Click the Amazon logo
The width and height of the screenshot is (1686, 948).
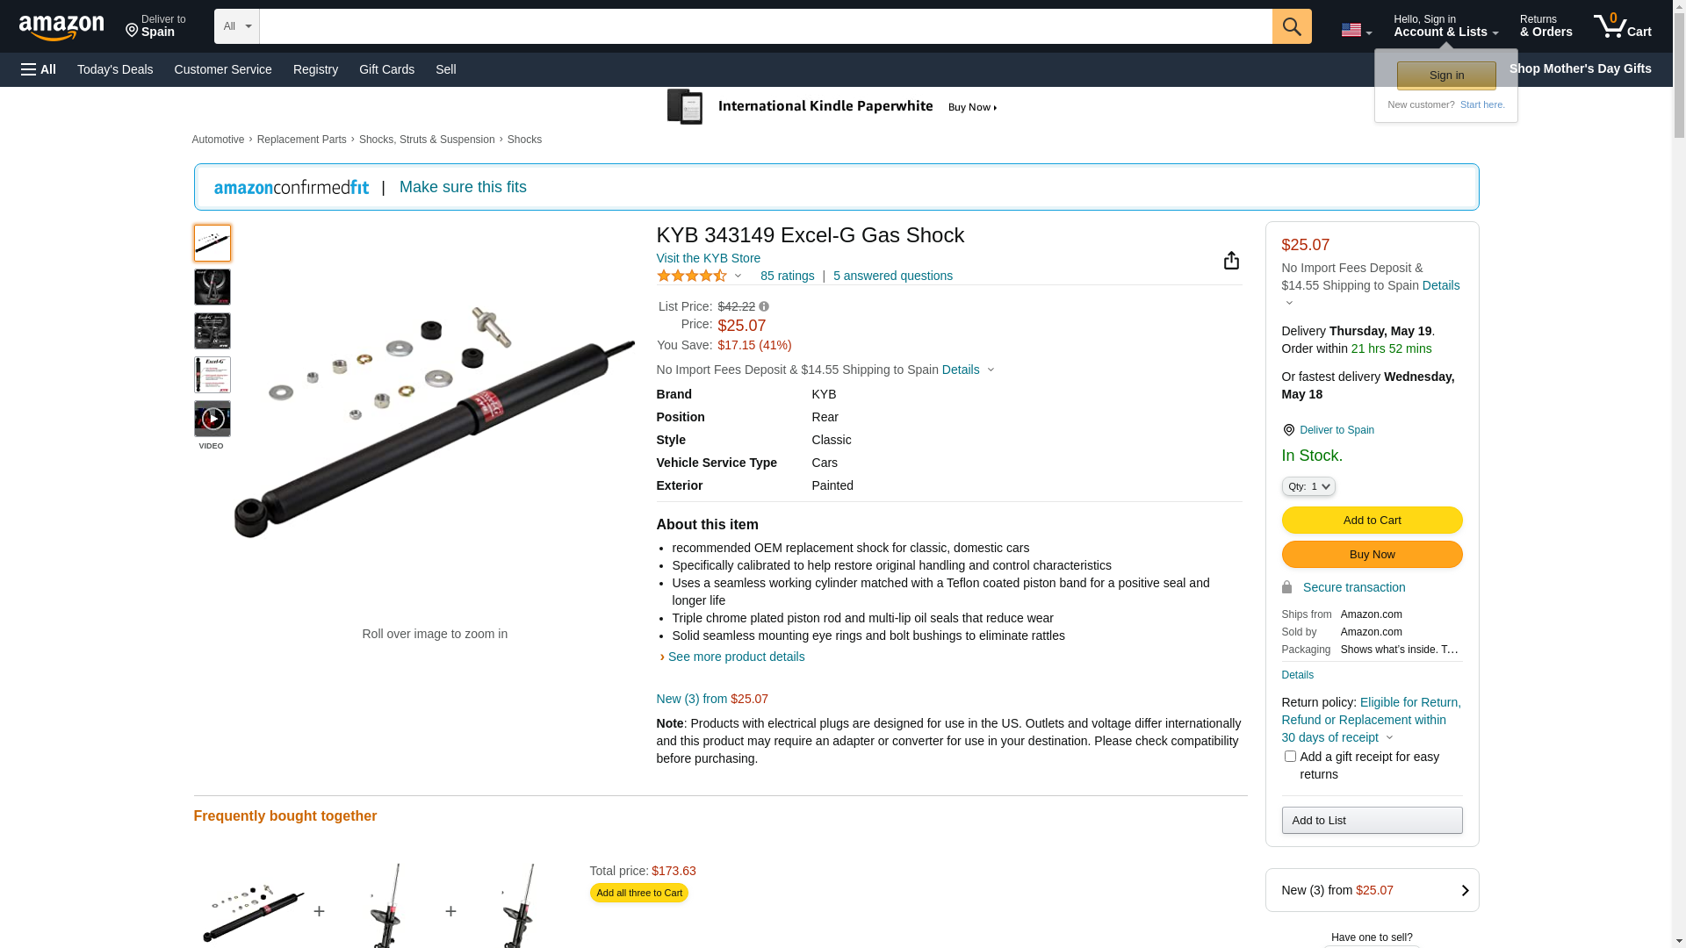(x=61, y=27)
